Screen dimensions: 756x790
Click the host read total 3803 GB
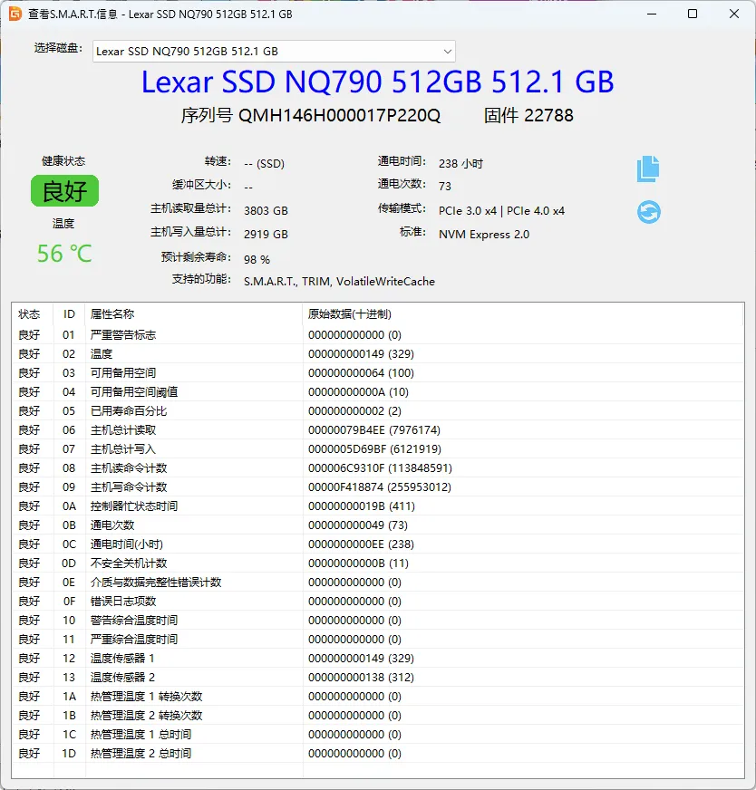point(266,210)
